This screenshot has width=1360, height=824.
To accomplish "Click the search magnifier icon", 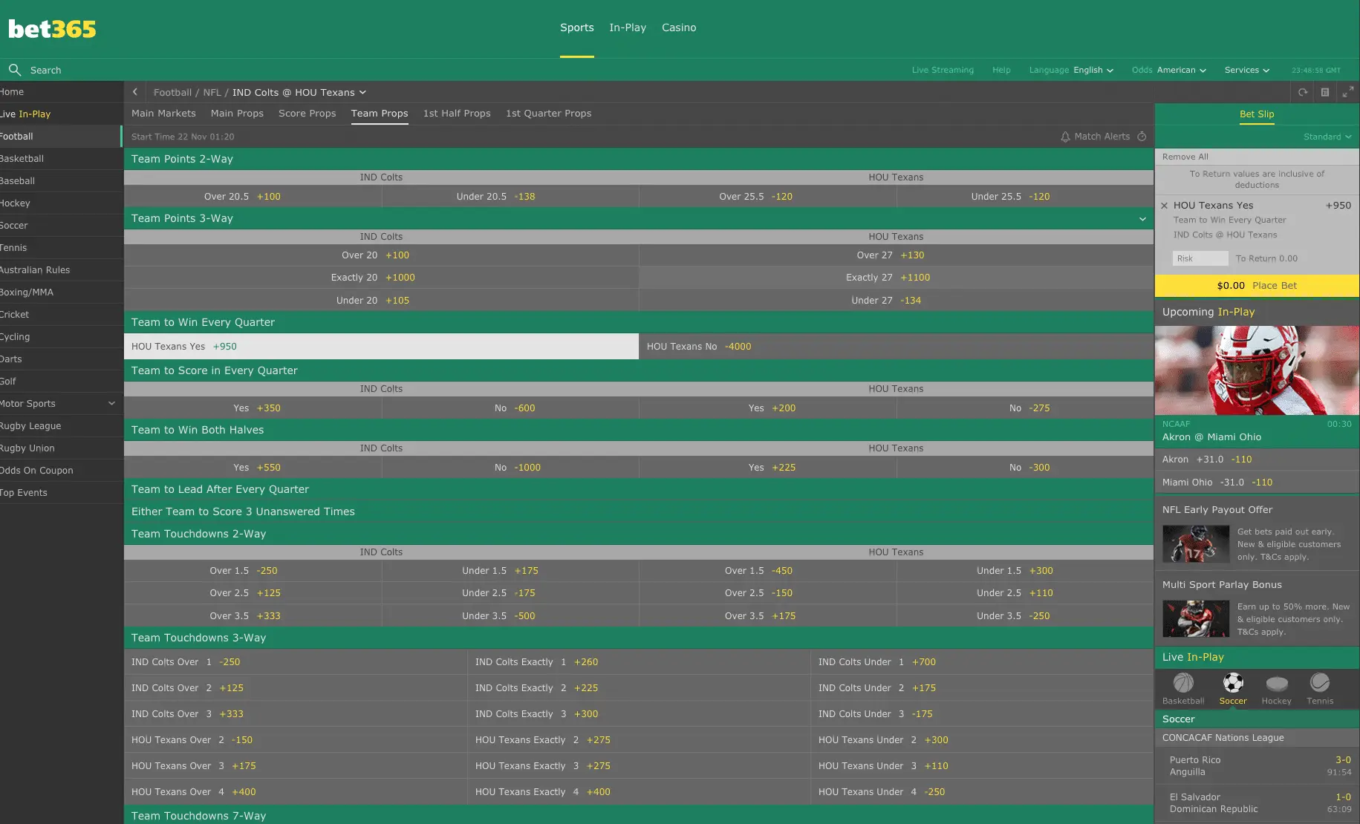I will tap(14, 70).
